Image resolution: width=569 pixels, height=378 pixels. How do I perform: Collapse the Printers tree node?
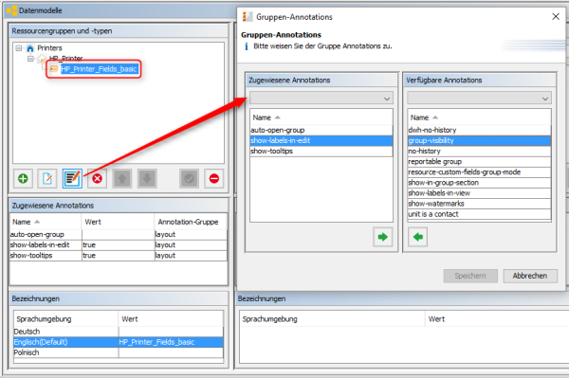tap(19, 47)
